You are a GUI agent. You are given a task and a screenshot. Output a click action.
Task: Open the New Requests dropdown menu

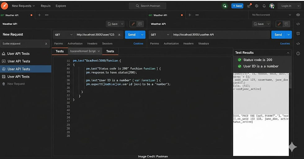pos(23,6)
